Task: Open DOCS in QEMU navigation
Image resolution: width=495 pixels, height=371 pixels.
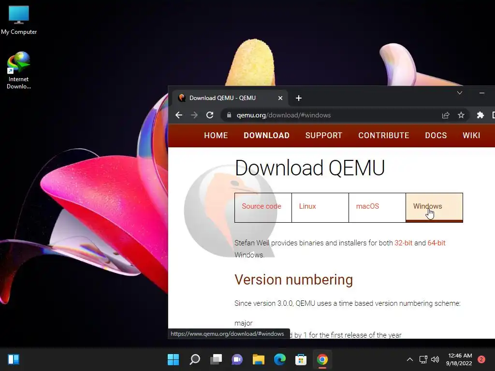Action: (x=436, y=136)
